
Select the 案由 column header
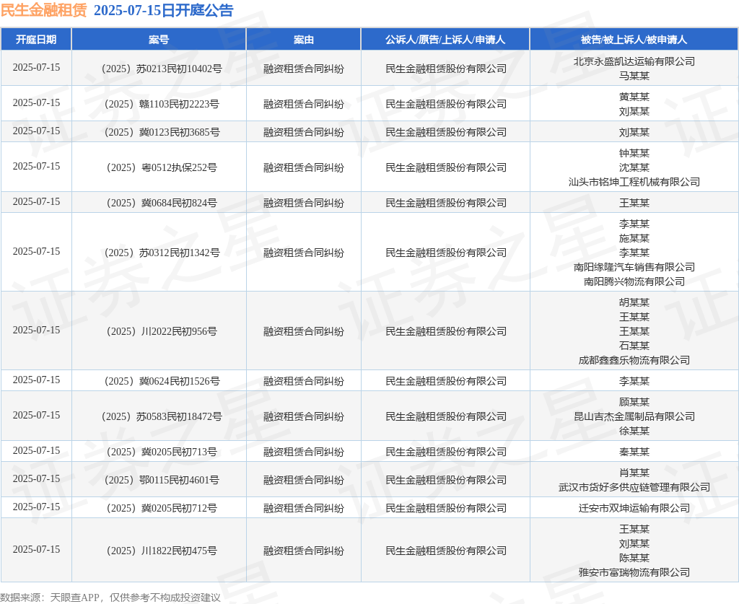tap(304, 40)
